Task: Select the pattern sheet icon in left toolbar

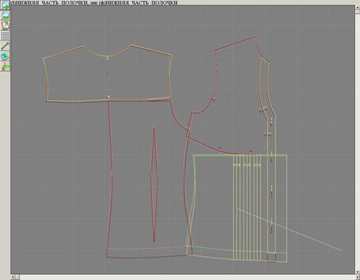Action: 5,25
